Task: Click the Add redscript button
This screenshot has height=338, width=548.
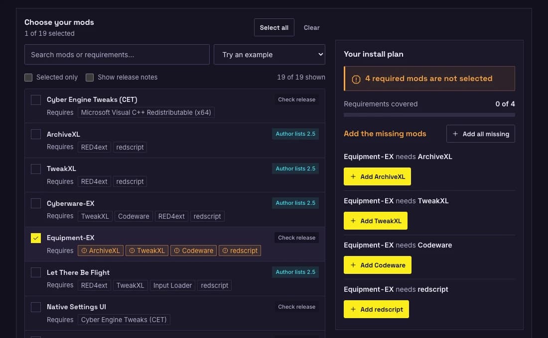Action: [x=376, y=309]
